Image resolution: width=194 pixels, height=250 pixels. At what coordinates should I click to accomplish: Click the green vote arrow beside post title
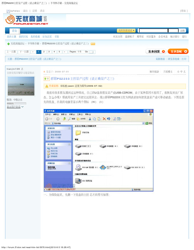pyautogui.click(x=46, y=79)
